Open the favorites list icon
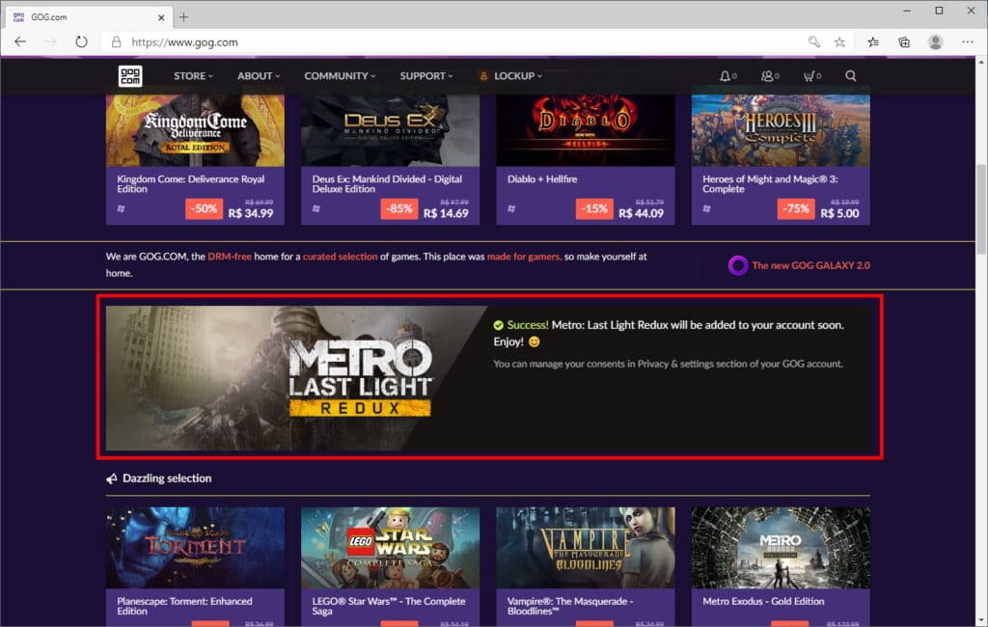Screen dimensions: 988x627 click(873, 42)
